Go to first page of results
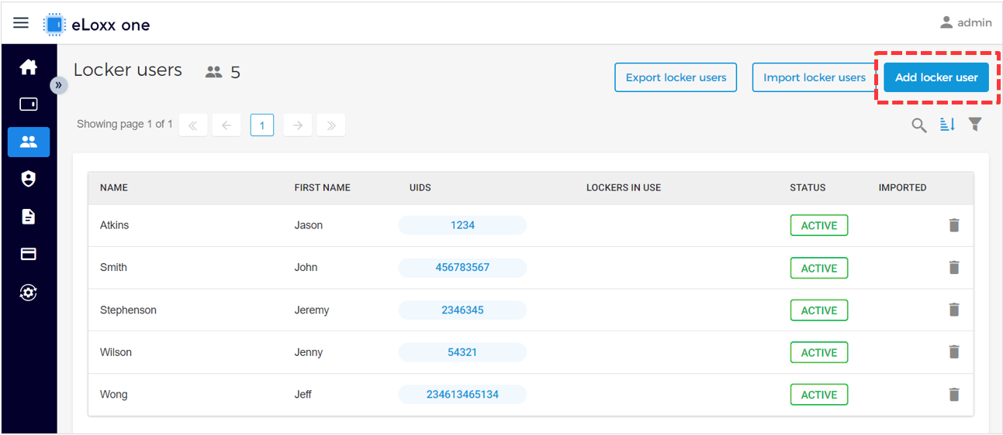 coord(193,125)
